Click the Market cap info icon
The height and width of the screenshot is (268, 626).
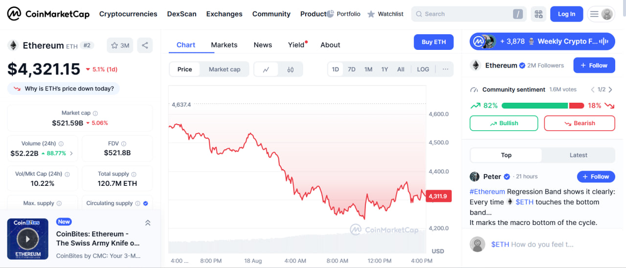click(95, 113)
